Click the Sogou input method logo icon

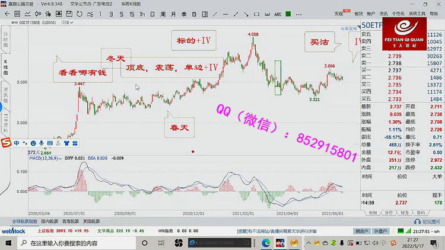(x=7, y=143)
